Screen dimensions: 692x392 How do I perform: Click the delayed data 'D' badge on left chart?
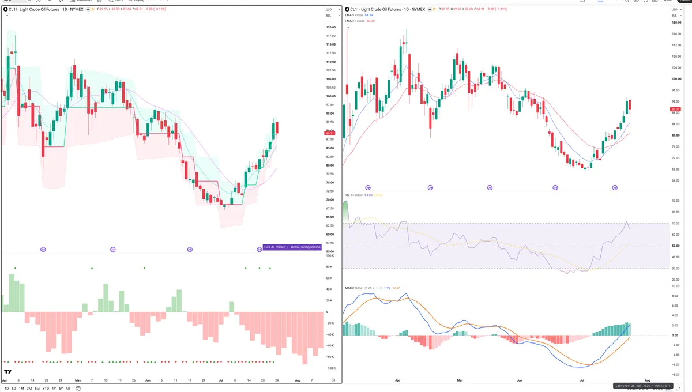click(92, 10)
